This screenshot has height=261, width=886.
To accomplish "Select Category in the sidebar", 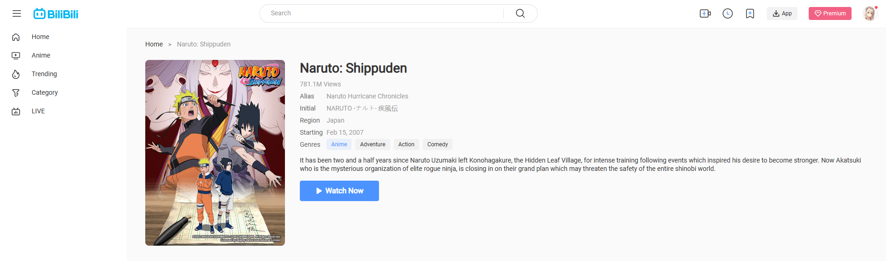I will coord(44,92).
